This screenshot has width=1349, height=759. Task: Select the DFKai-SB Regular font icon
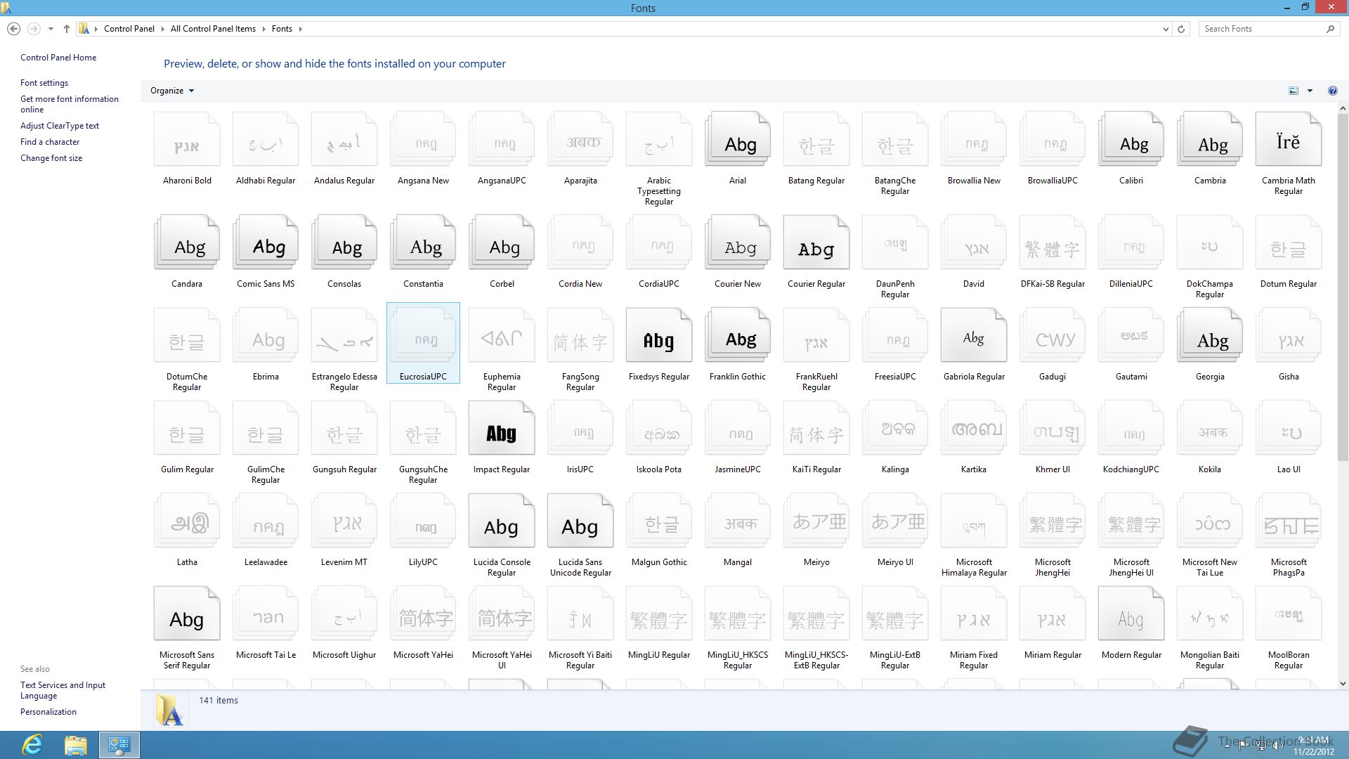pyautogui.click(x=1053, y=243)
